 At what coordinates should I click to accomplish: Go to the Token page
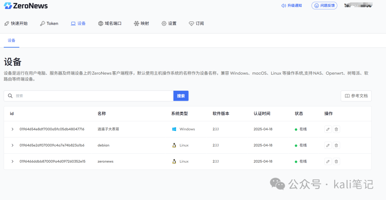click(49, 24)
